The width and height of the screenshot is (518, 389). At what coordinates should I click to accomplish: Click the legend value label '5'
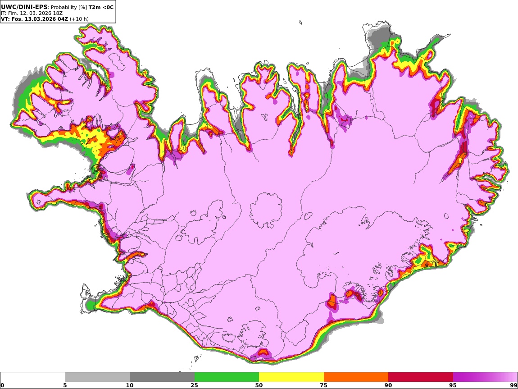(x=65, y=385)
